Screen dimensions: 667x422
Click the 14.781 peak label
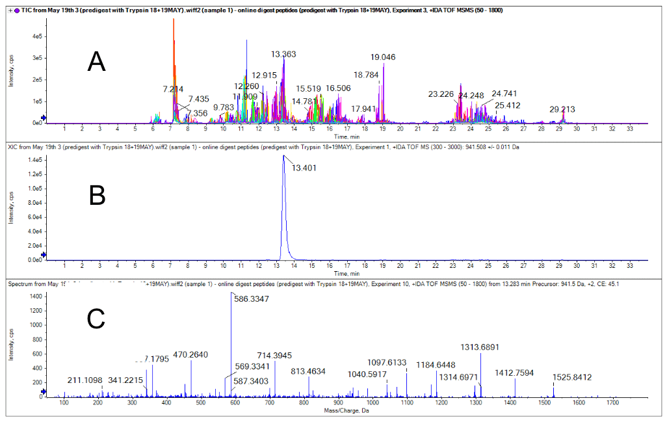[x=304, y=101]
